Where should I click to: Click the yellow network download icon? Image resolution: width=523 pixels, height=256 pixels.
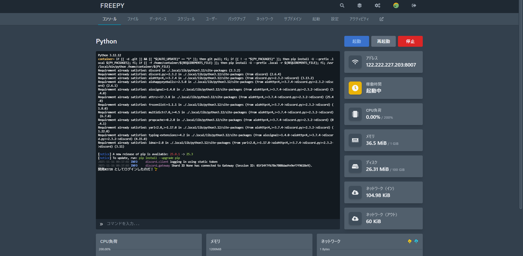tap(409, 241)
